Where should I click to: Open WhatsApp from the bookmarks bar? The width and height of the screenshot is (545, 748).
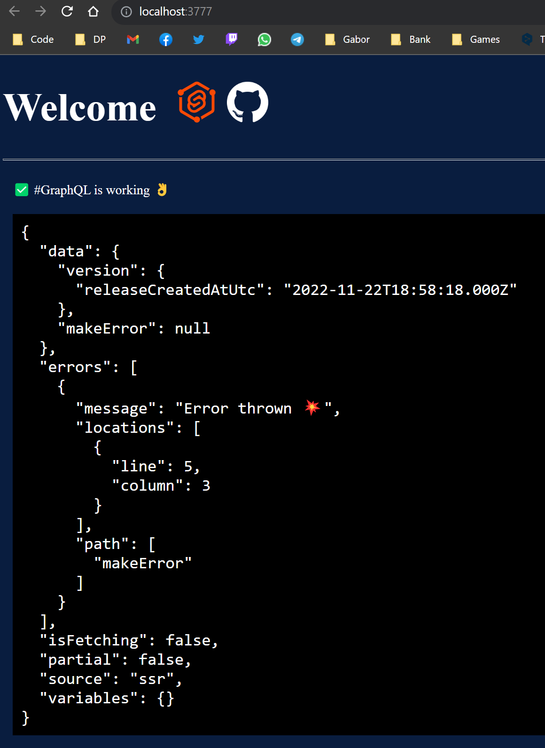(264, 40)
